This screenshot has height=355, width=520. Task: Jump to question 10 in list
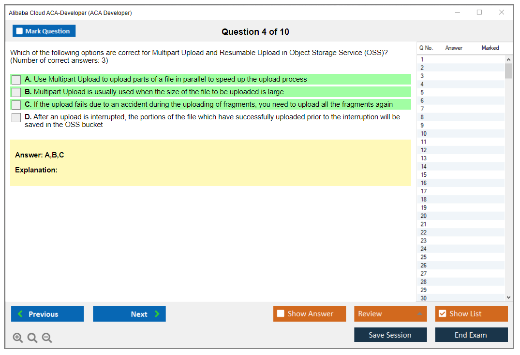tap(424, 133)
